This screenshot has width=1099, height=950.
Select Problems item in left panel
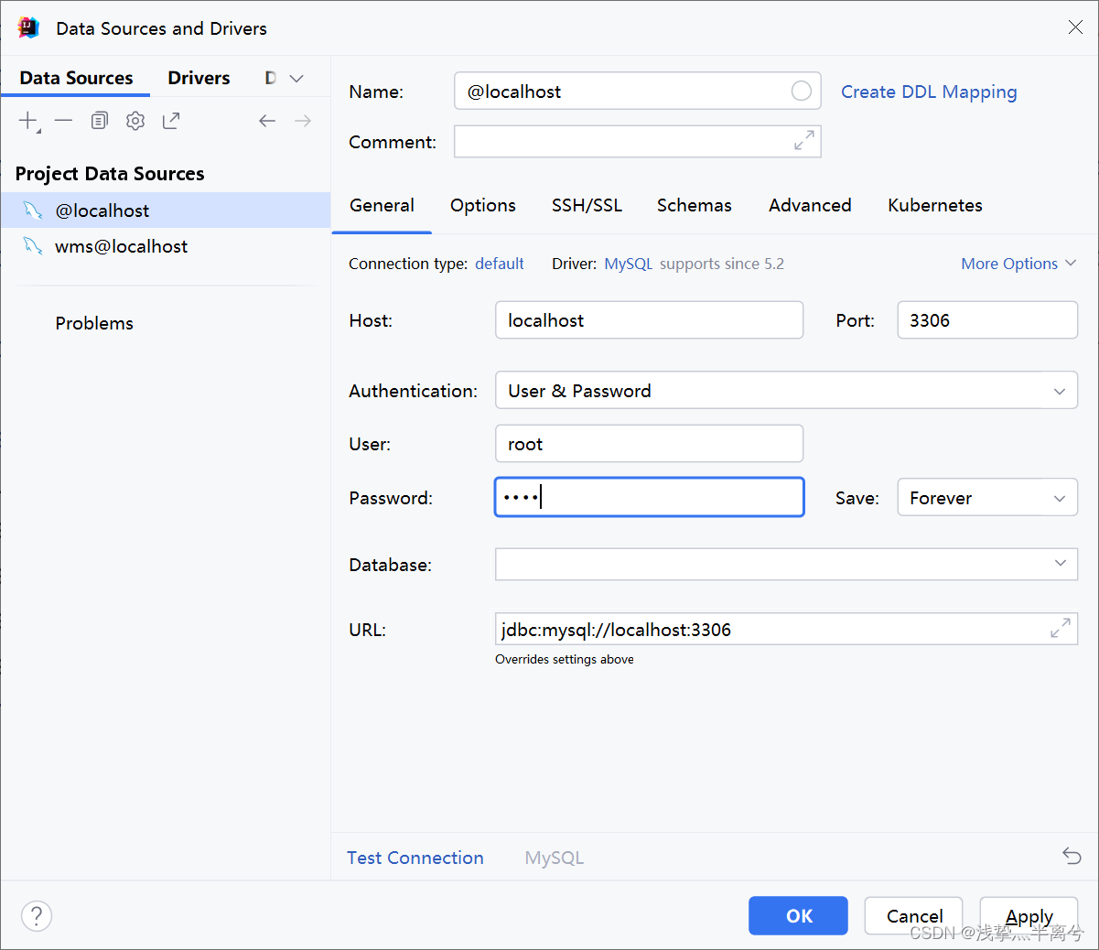[x=94, y=323]
